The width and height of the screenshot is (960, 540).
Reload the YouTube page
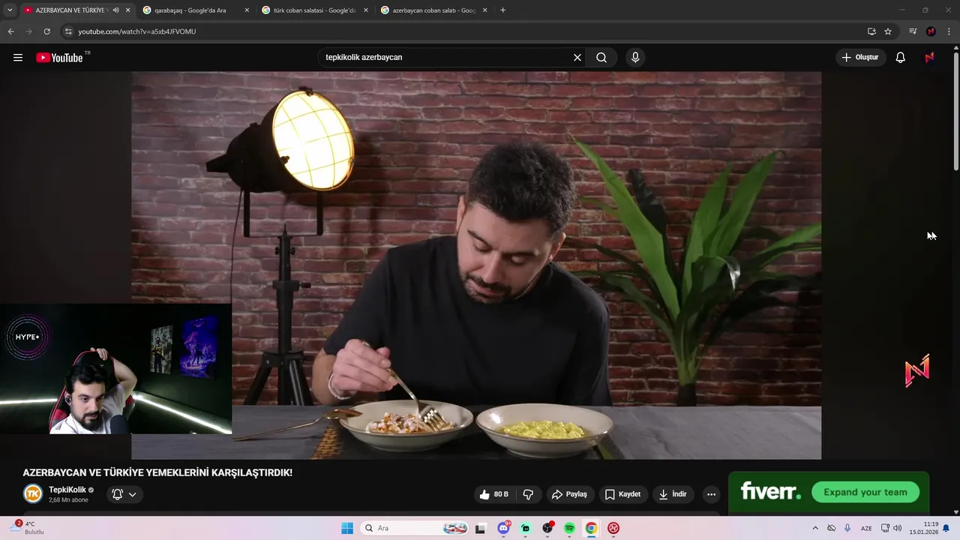pyautogui.click(x=46, y=31)
